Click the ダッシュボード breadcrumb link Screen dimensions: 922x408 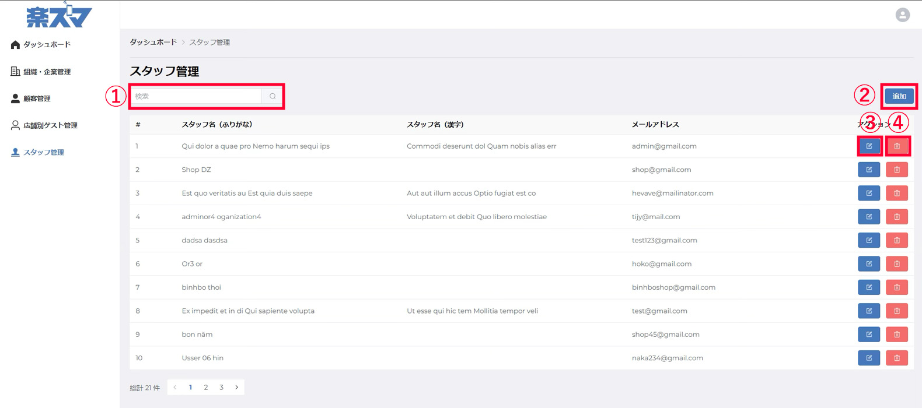pos(153,43)
